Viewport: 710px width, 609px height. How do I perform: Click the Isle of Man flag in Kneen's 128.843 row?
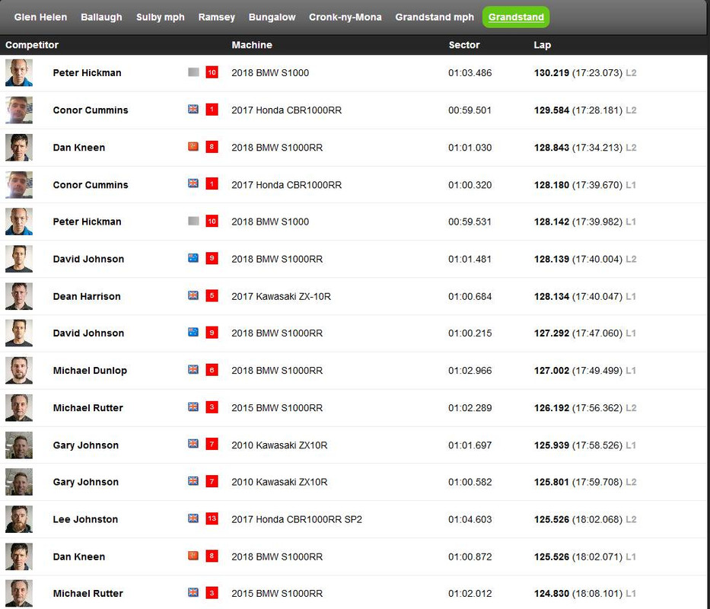pos(193,146)
